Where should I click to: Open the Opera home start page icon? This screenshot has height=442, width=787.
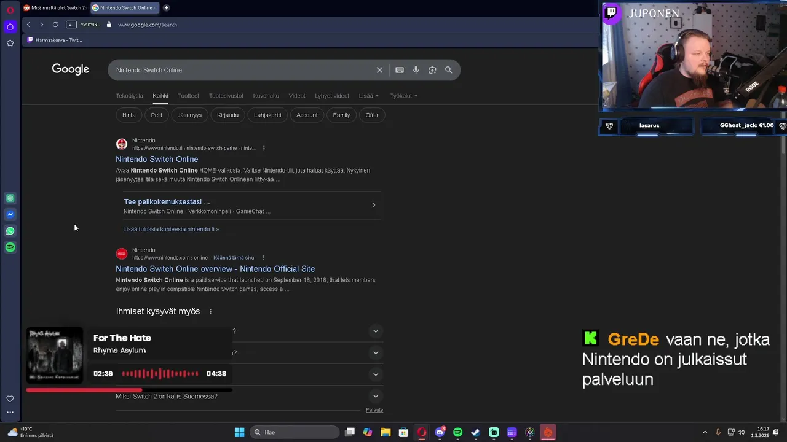click(x=10, y=26)
